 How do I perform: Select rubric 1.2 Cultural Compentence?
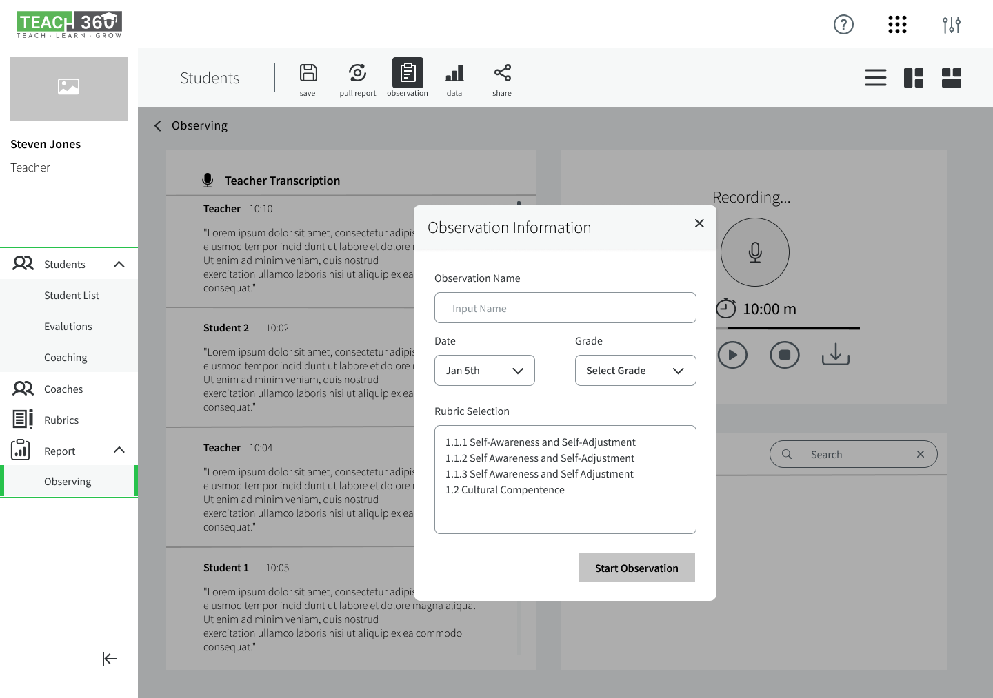(x=505, y=490)
